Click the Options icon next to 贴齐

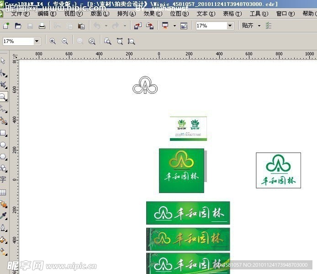pos(269,26)
